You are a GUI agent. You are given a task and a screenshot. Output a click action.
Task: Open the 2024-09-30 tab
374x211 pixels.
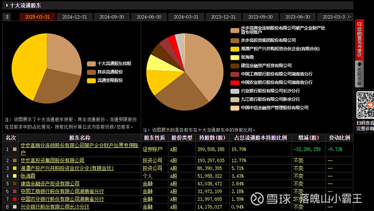(x=112, y=17)
